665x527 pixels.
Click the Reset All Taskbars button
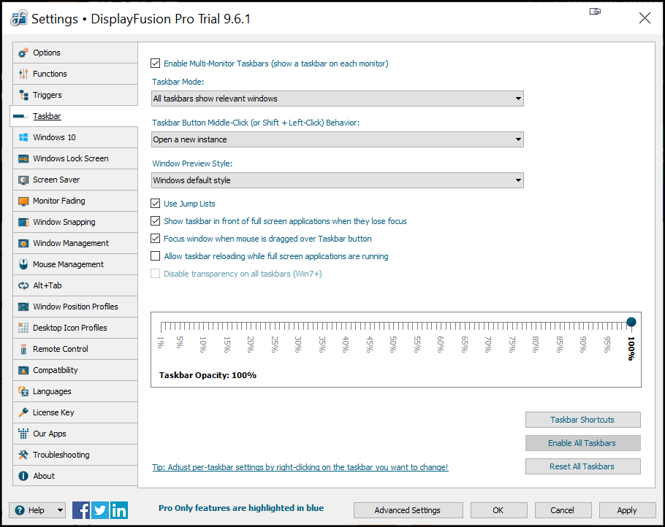[x=582, y=466]
